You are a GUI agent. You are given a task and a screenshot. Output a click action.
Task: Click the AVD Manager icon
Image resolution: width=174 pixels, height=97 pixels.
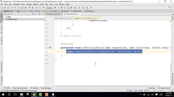tap(75, 8)
